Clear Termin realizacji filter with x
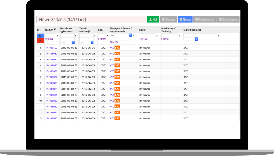This screenshot has width=274, height=156. 95,36
